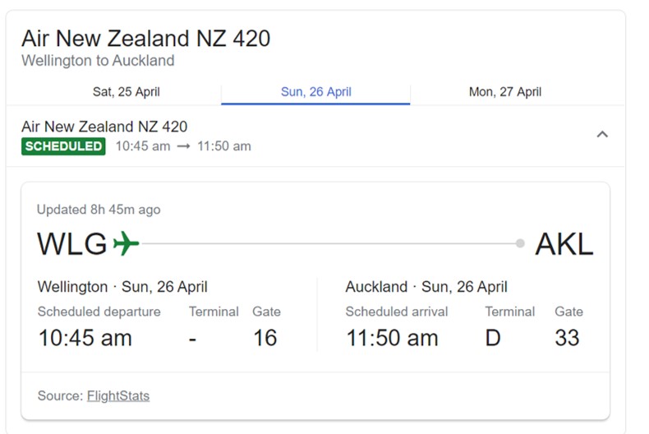
Task: Click departure gate number 16
Action: 265,337
